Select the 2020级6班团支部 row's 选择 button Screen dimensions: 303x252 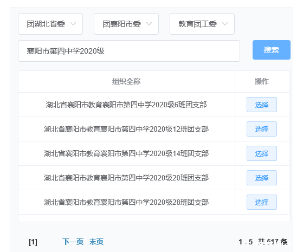pos(262,105)
